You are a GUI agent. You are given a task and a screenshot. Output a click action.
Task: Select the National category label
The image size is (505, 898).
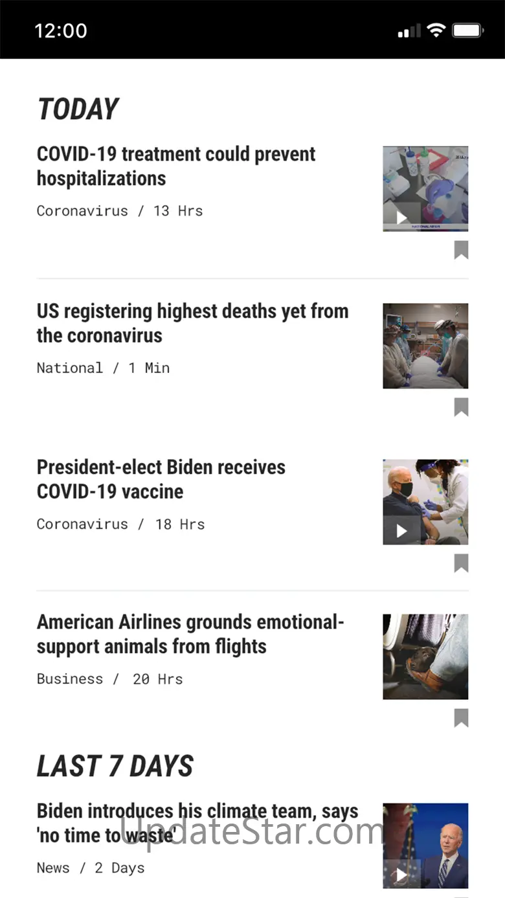point(70,368)
